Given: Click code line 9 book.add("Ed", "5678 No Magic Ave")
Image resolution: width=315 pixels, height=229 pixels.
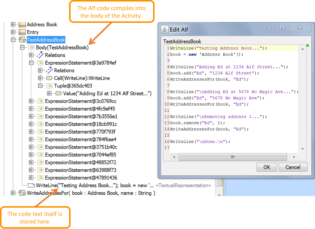Looking at the screenshot, I should (217, 98).
